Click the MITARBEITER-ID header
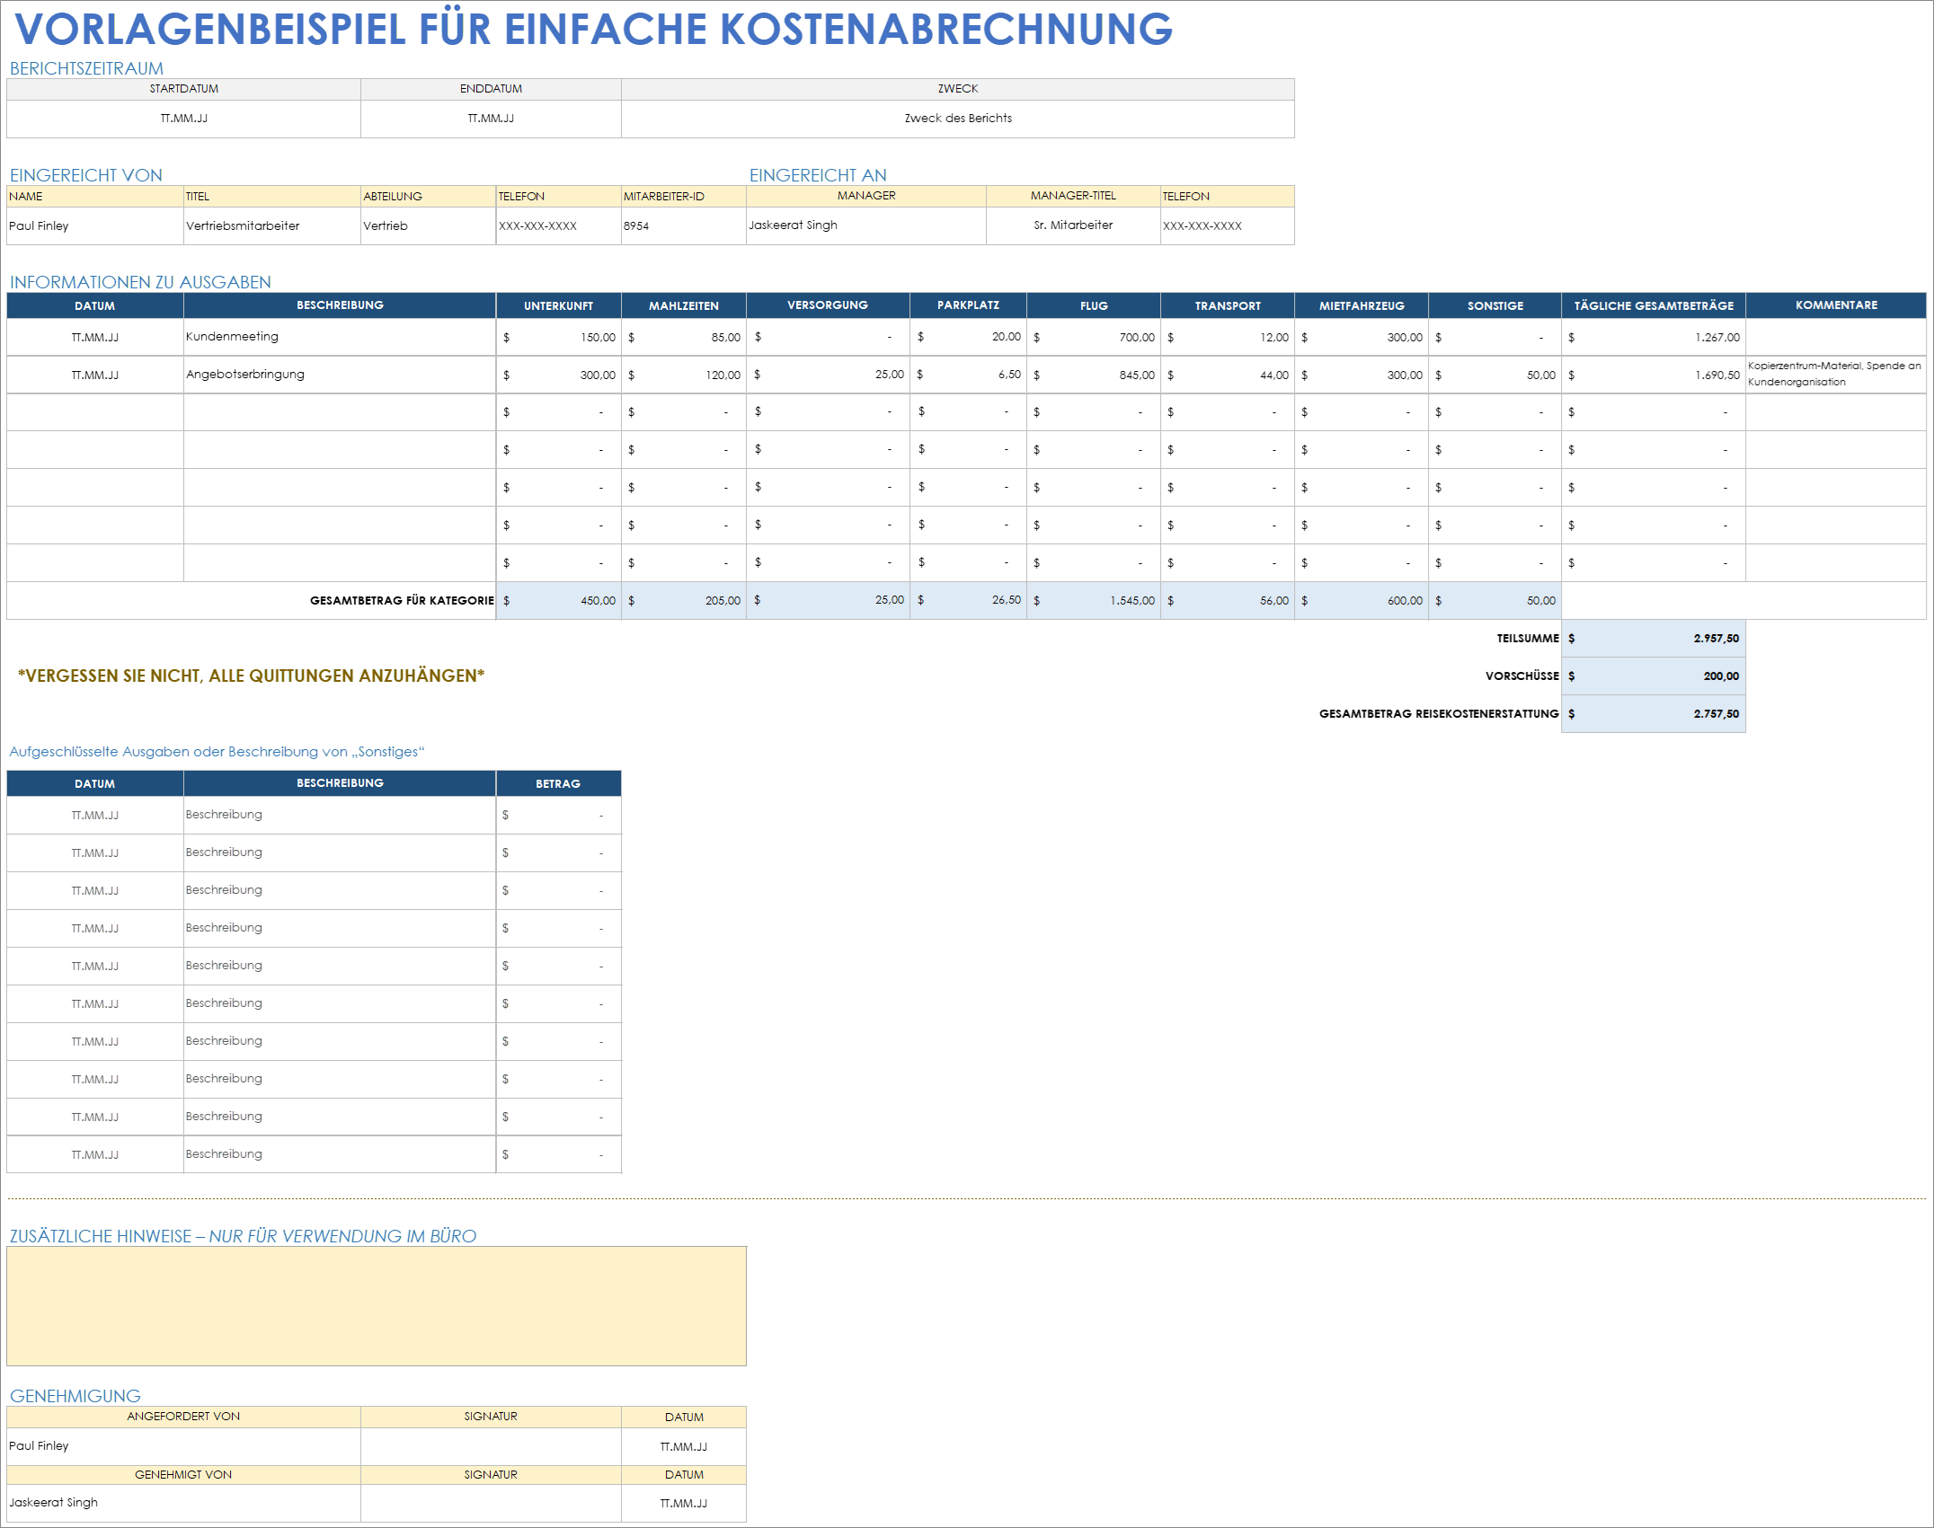 683,196
